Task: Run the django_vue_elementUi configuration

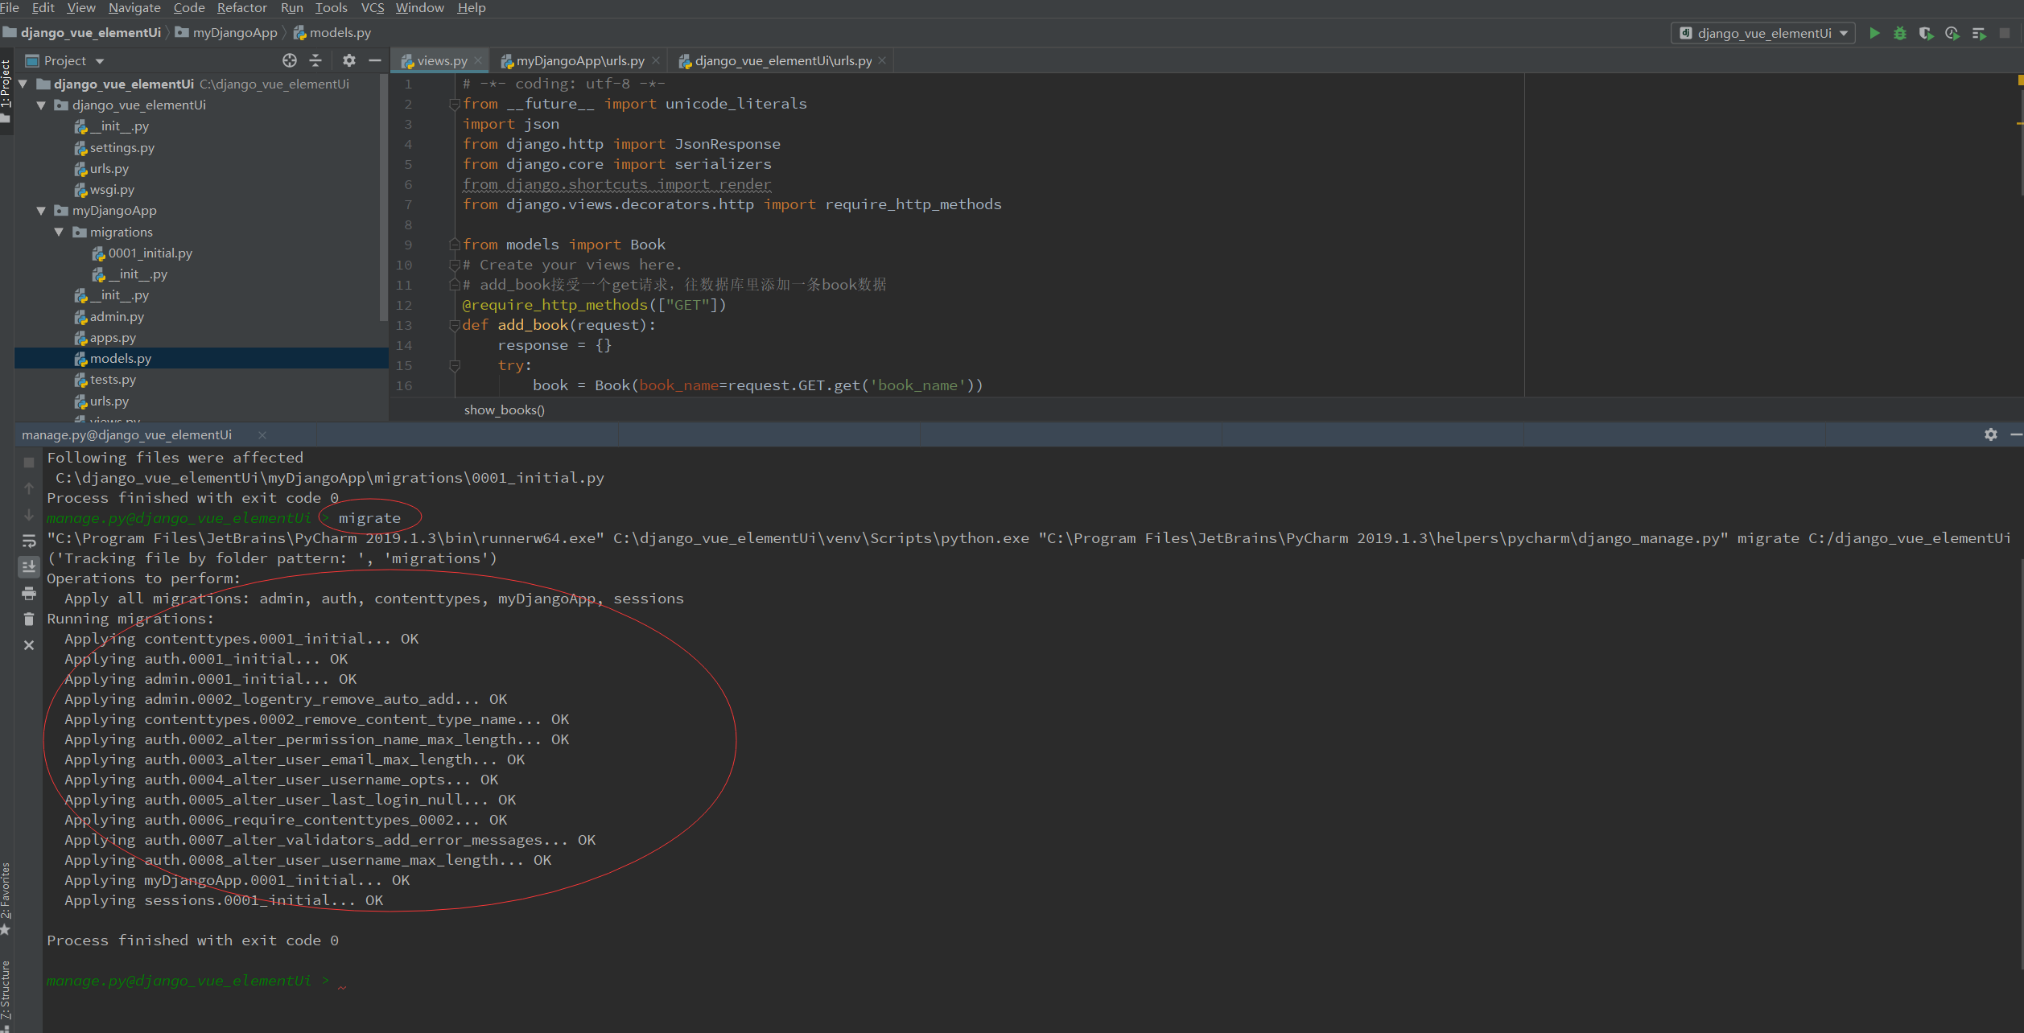Action: (x=1874, y=33)
